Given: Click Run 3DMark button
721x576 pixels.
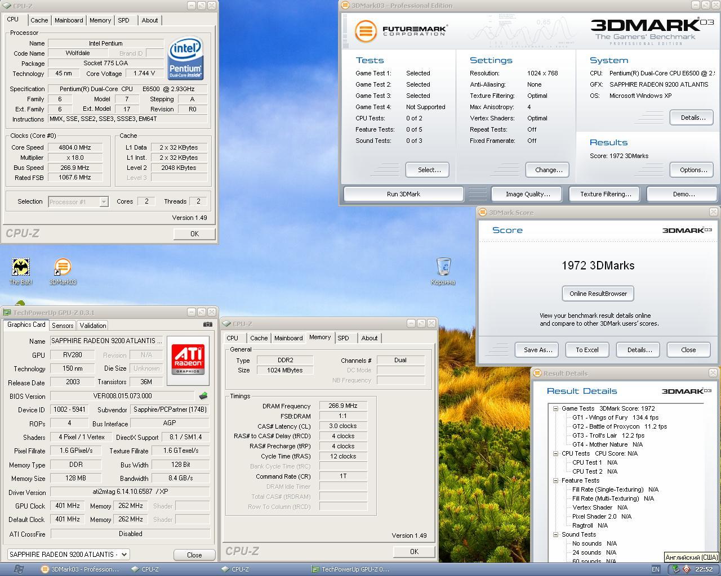Looking at the screenshot, I should coord(403,194).
